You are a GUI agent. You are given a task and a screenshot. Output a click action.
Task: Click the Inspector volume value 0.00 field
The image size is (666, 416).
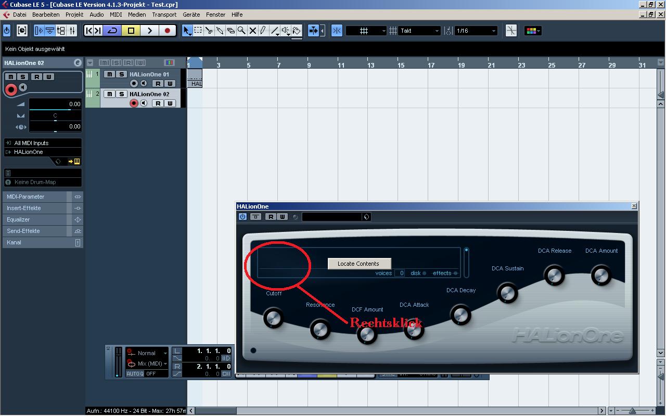[x=55, y=104]
